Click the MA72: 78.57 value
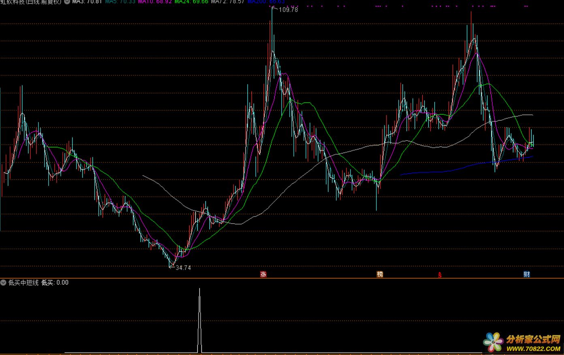Image resolution: width=564 pixels, height=355 pixels. point(228,2)
